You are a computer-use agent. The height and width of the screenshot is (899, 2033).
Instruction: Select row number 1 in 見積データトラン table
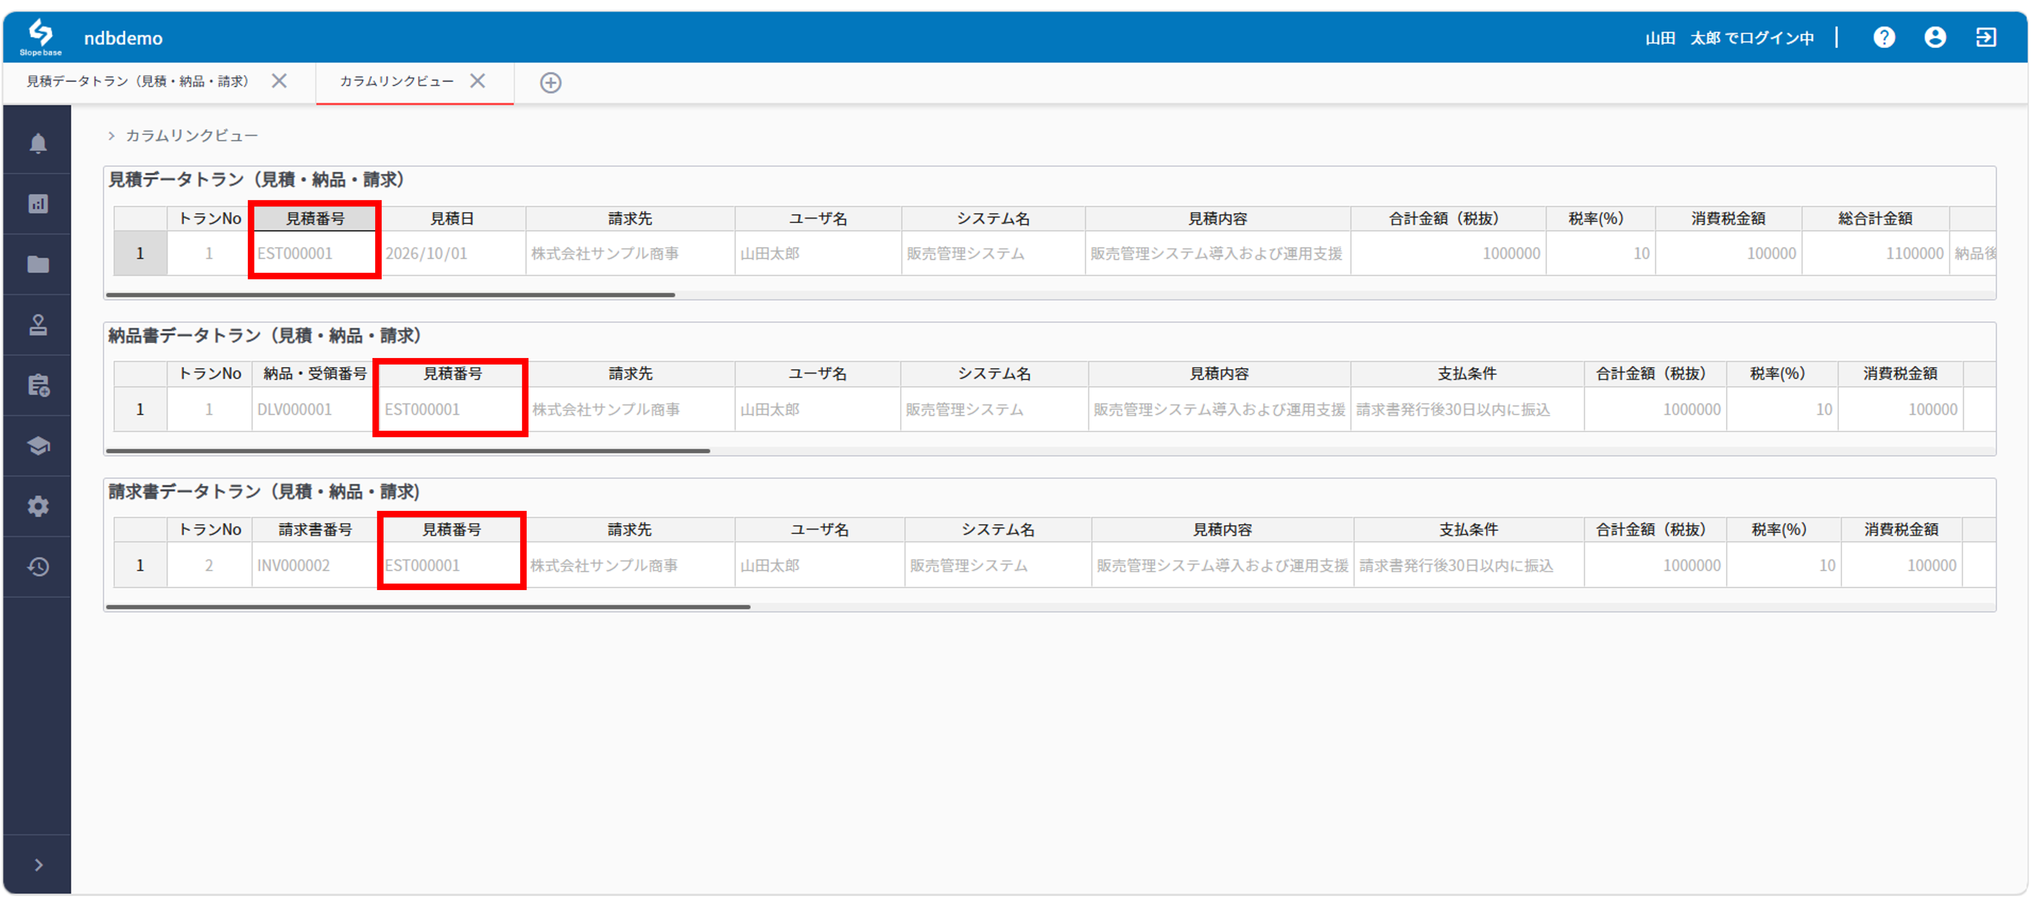(140, 253)
